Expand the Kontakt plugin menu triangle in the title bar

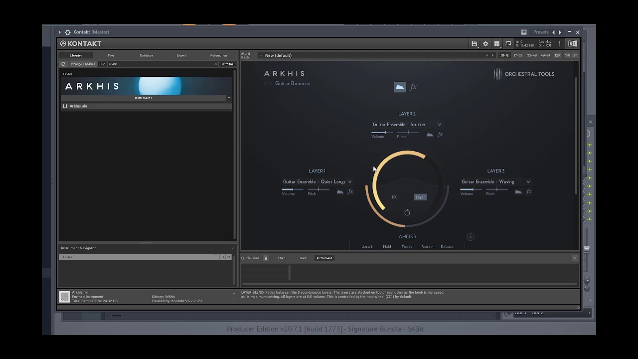coord(60,32)
